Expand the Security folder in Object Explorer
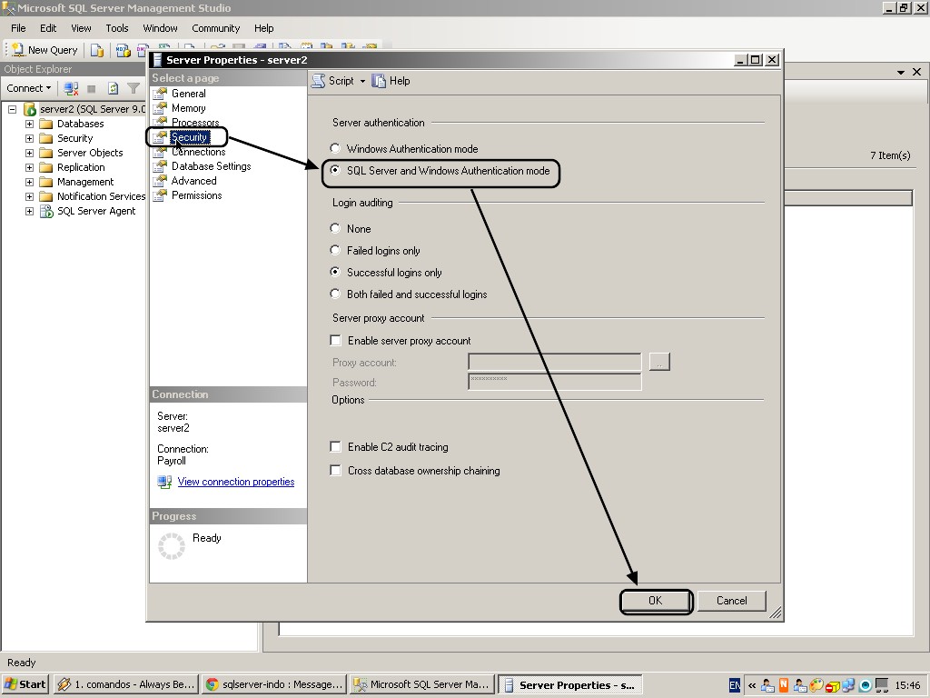The height and width of the screenshot is (698, 930). [29, 138]
